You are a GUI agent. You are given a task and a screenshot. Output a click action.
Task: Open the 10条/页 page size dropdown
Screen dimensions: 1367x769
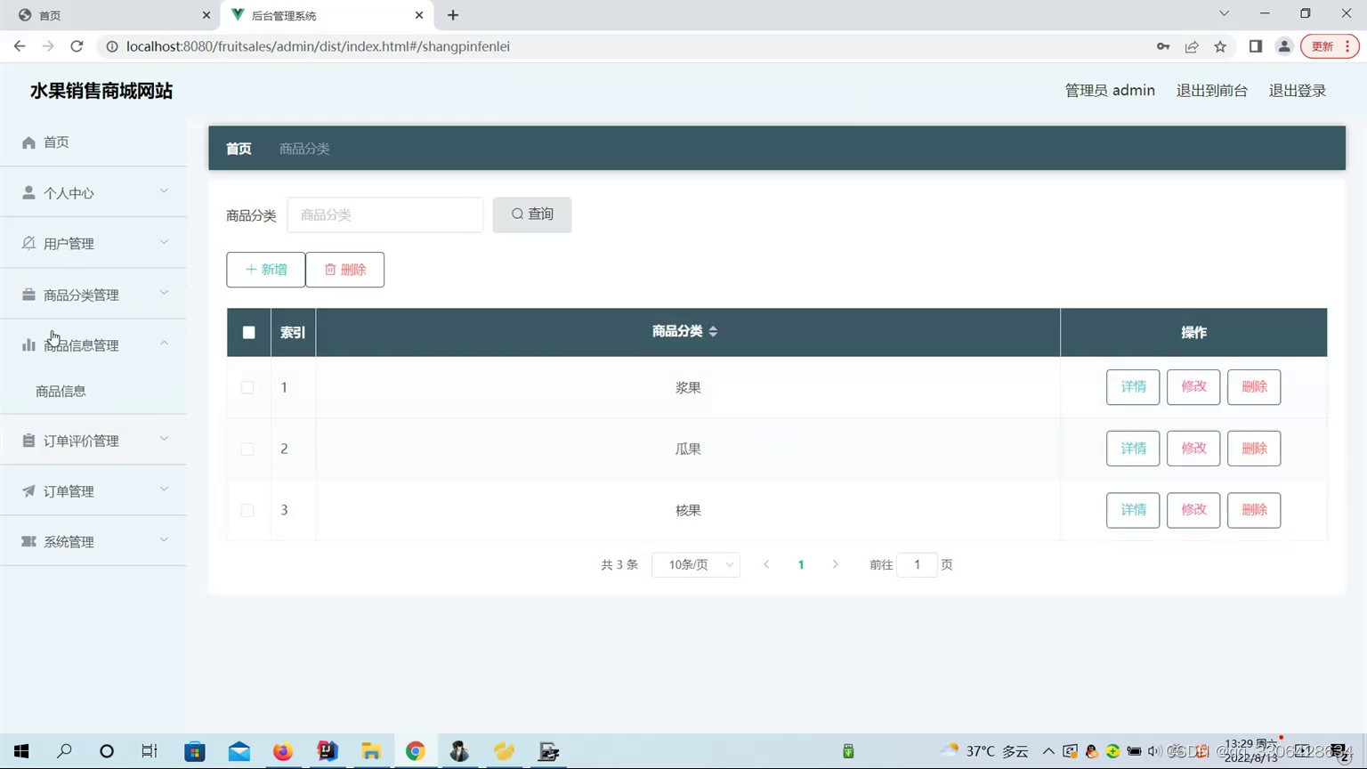[x=696, y=564]
